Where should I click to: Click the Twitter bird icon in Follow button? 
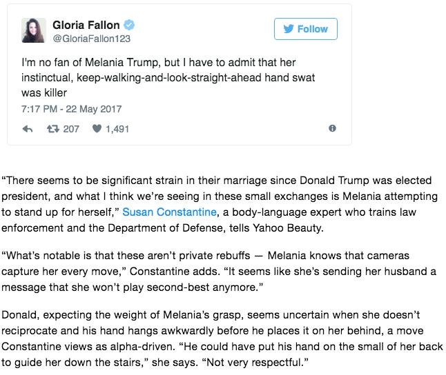(289, 29)
